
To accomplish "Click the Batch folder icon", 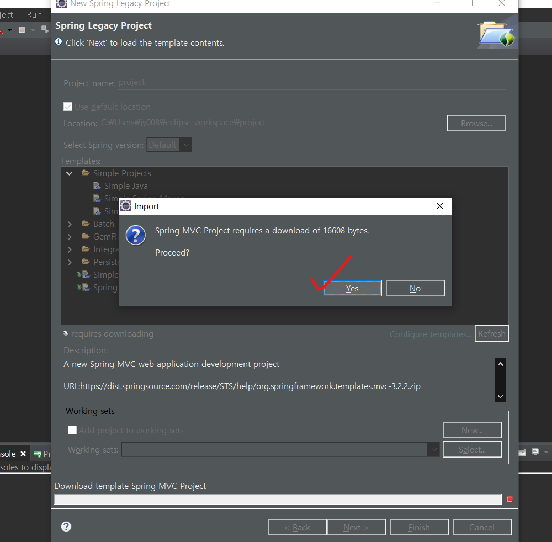I will coord(86,224).
